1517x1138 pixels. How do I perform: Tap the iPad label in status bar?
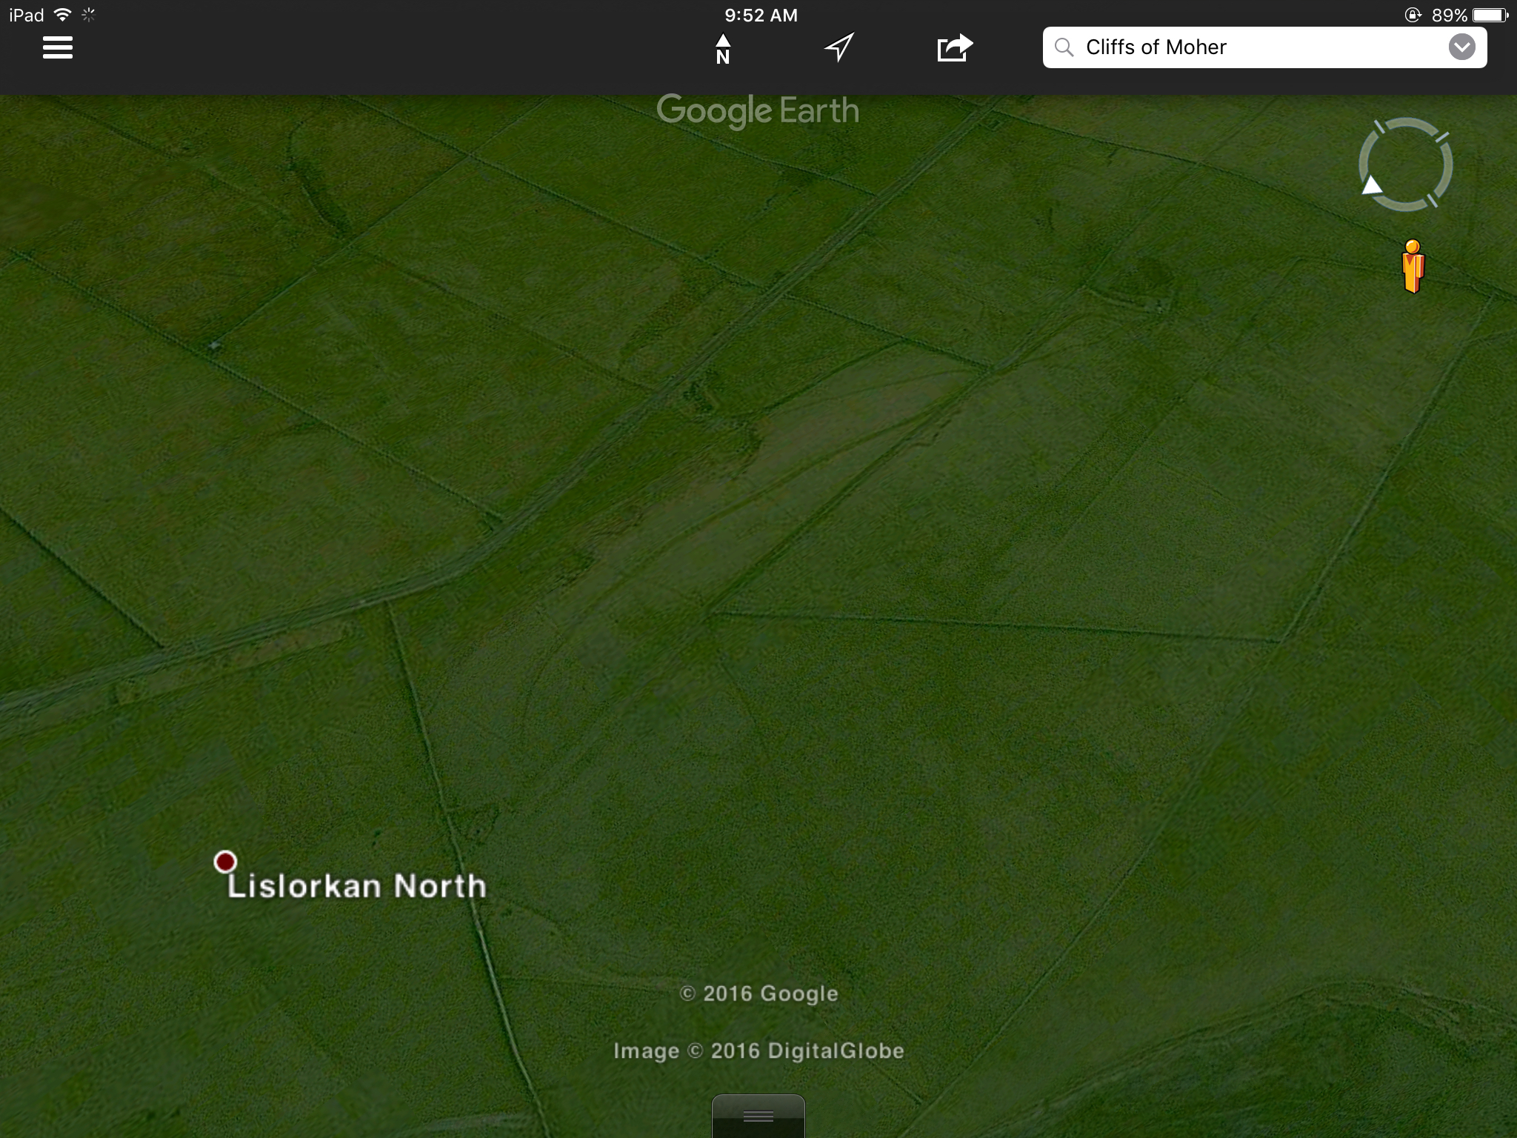27,15
